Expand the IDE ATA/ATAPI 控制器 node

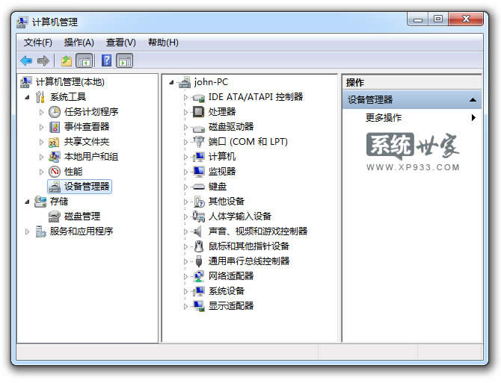[x=186, y=97]
